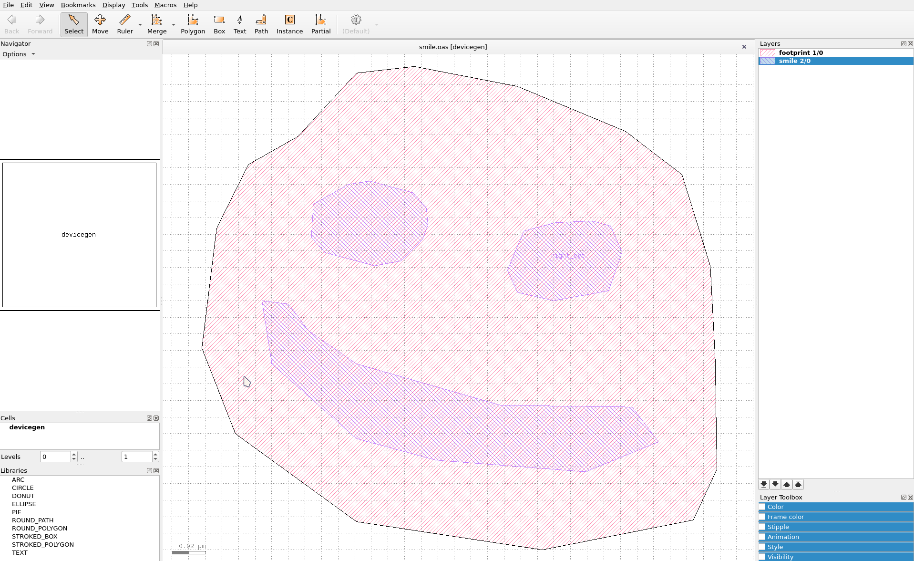Open the Display menu
The width and height of the screenshot is (914, 561).
pyautogui.click(x=113, y=5)
